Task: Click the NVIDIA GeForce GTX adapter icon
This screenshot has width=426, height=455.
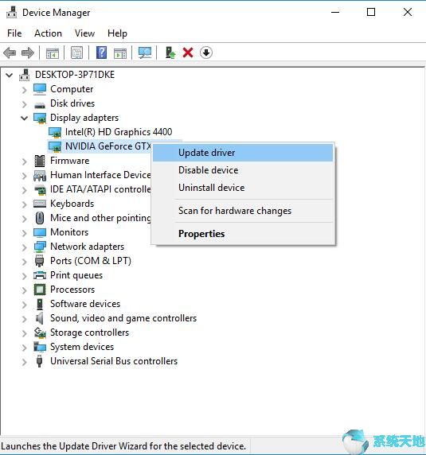Action: click(x=55, y=146)
